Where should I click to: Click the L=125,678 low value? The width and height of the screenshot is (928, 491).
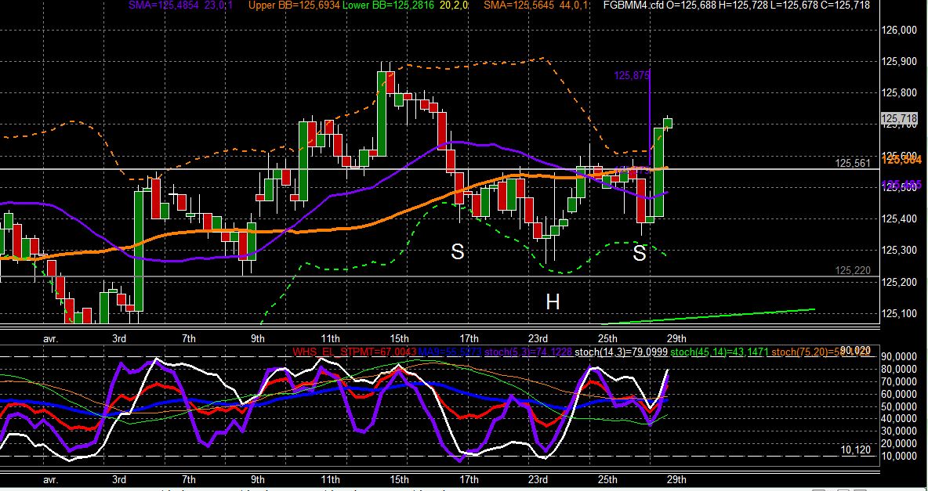pyautogui.click(x=793, y=5)
